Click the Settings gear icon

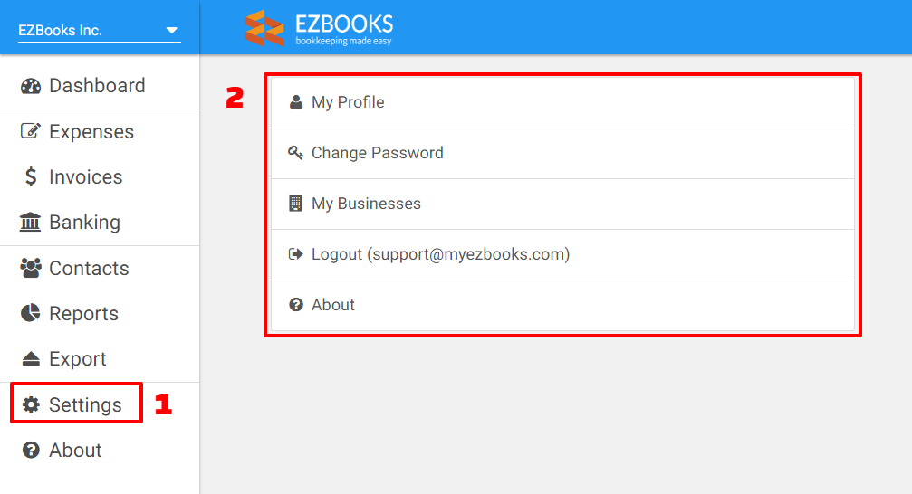[31, 404]
